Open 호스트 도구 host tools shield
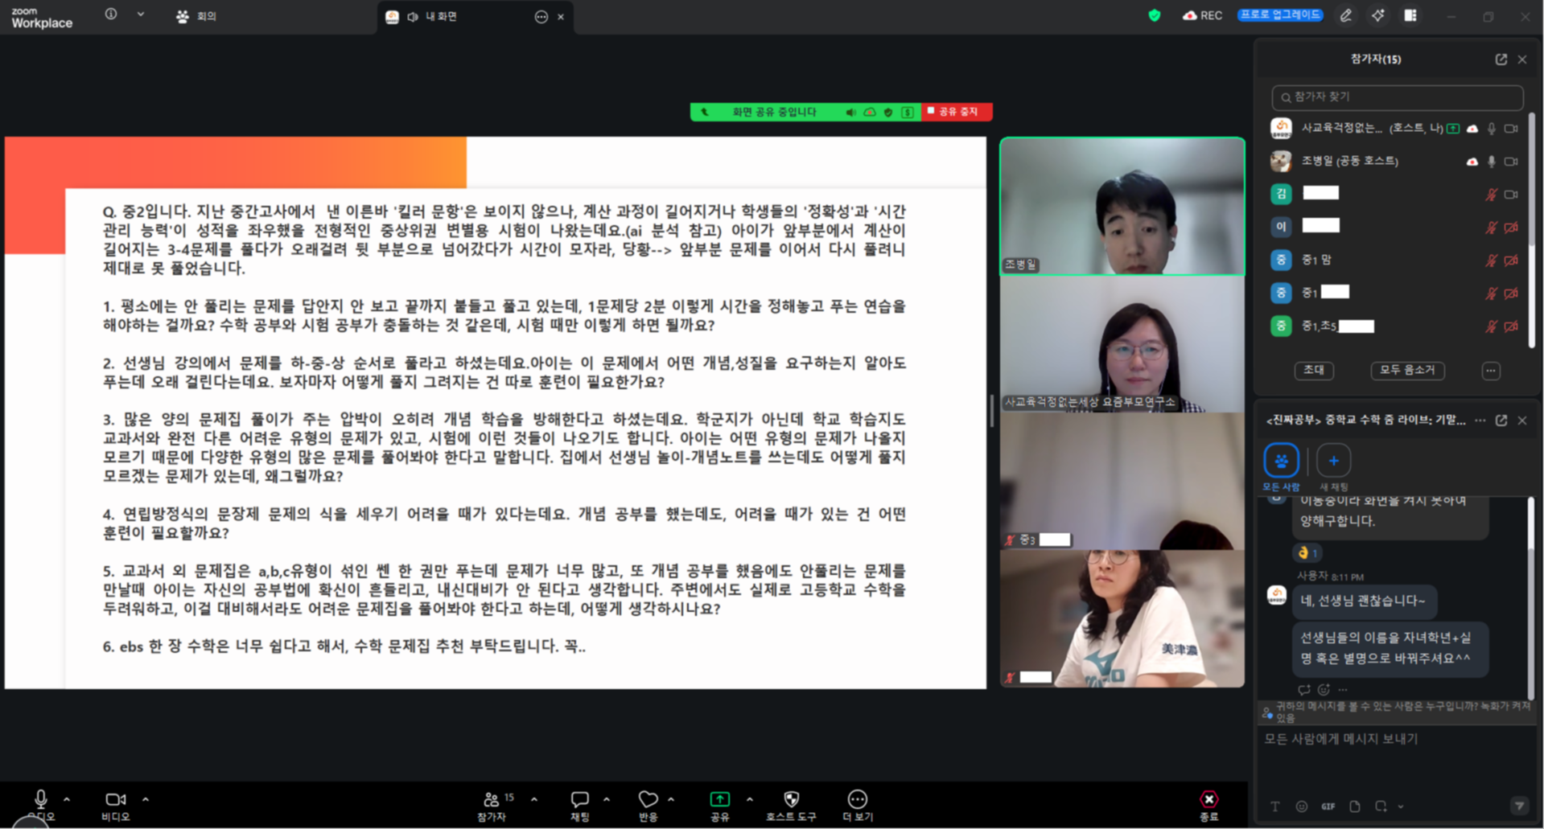1544x829 pixels. (x=791, y=804)
